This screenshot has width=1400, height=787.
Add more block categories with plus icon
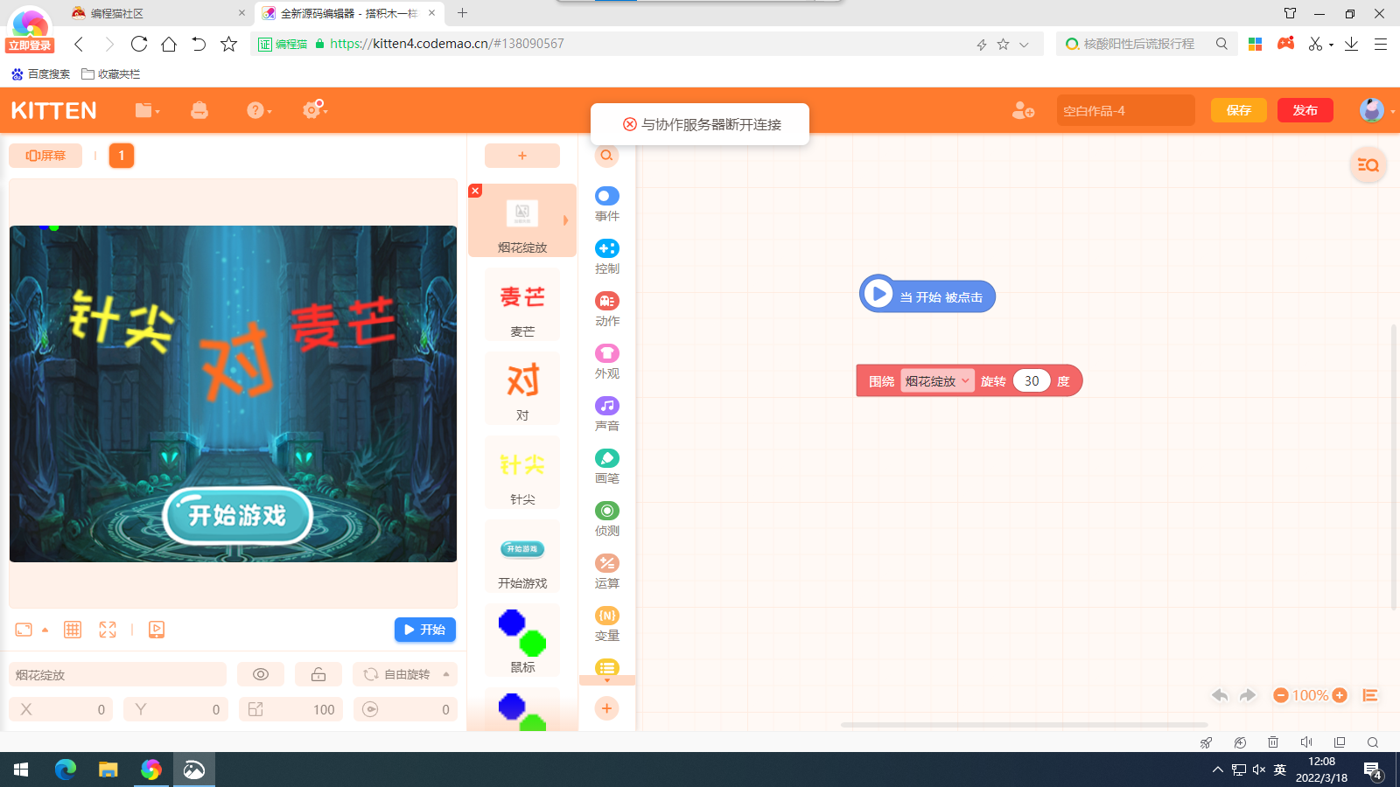[606, 708]
